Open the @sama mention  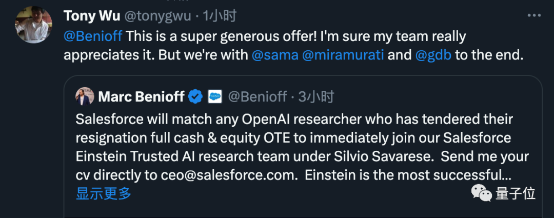coord(275,55)
